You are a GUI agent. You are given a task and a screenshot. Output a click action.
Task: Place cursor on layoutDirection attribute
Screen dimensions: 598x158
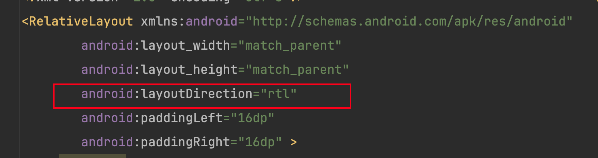point(197,94)
